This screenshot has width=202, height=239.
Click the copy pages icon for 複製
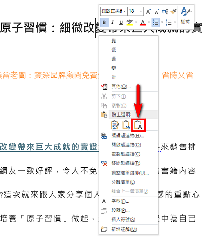click(104, 106)
